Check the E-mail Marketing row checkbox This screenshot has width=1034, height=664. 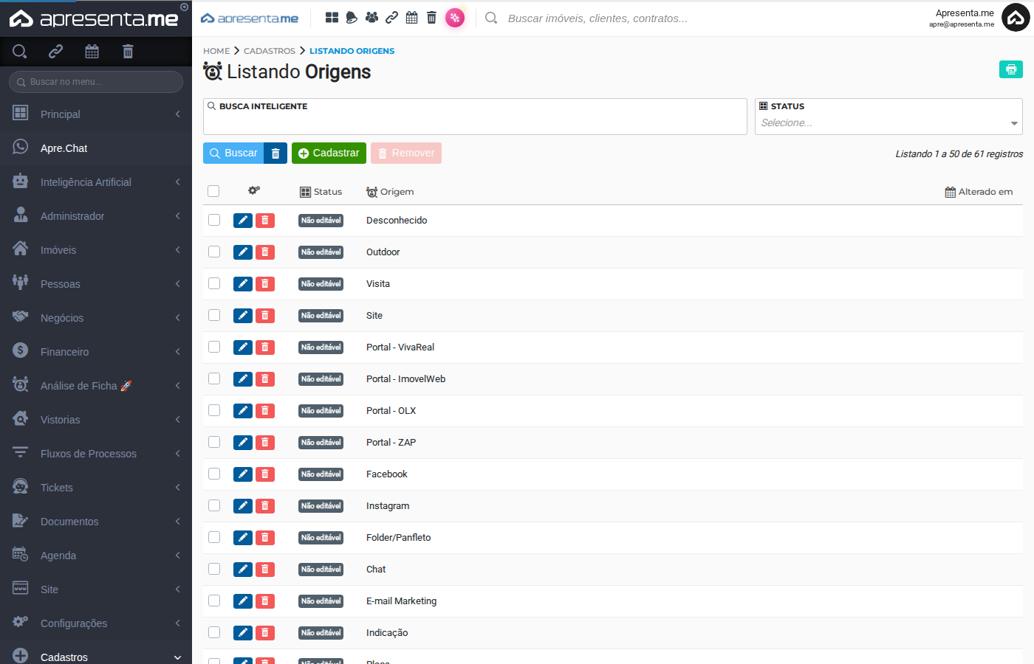[x=214, y=601]
